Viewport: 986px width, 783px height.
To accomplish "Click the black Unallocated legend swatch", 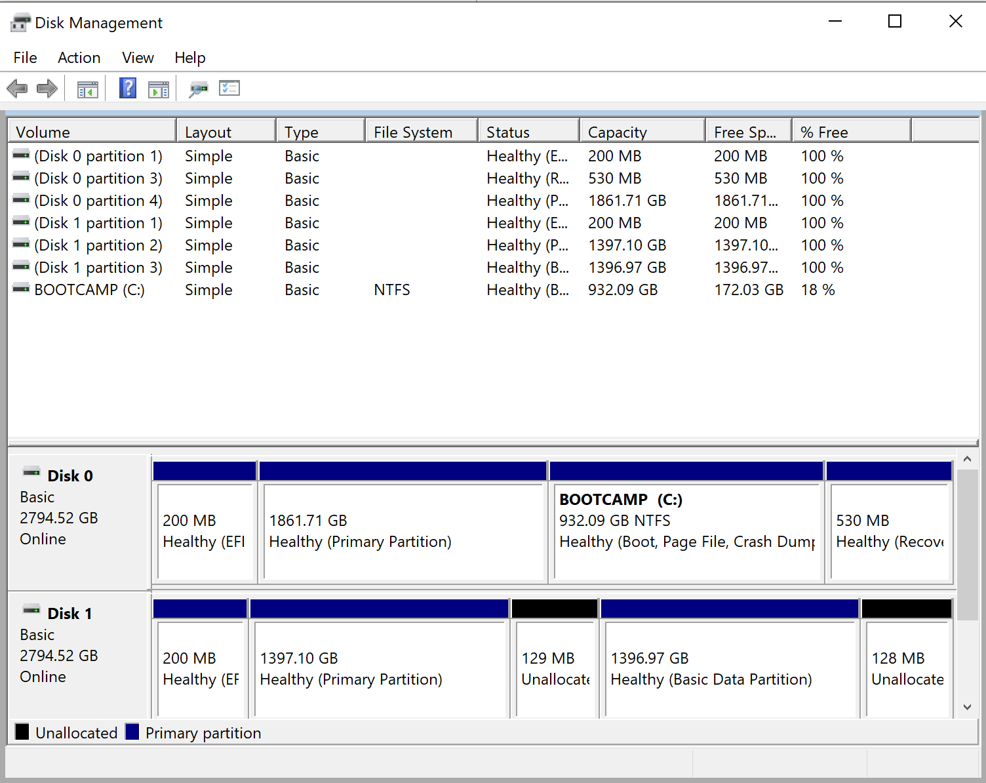I will pos(22,732).
